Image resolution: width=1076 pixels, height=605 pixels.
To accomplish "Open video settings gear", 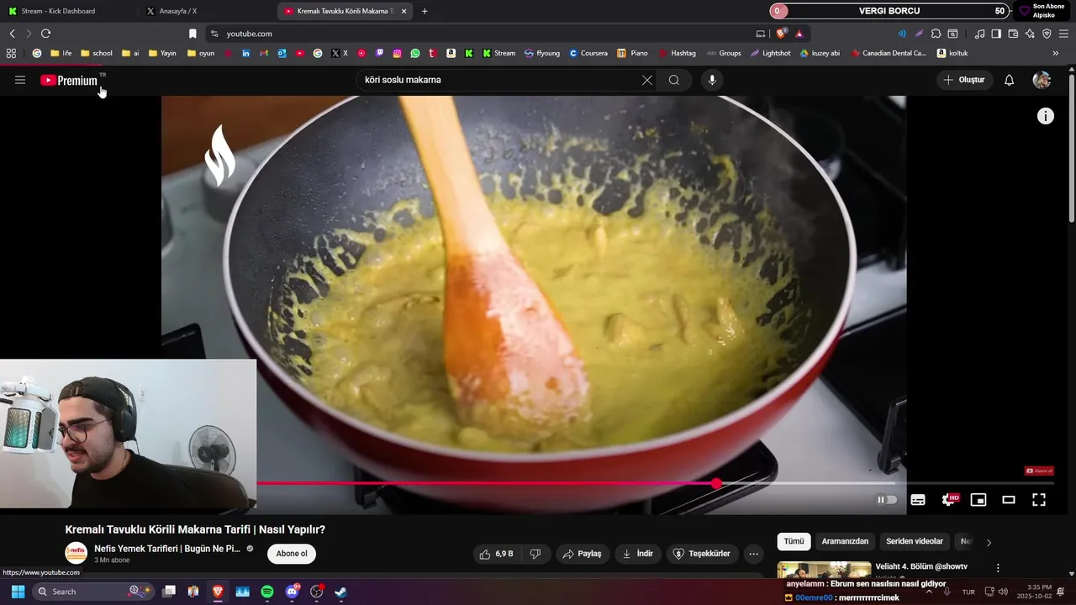I will 948,499.
